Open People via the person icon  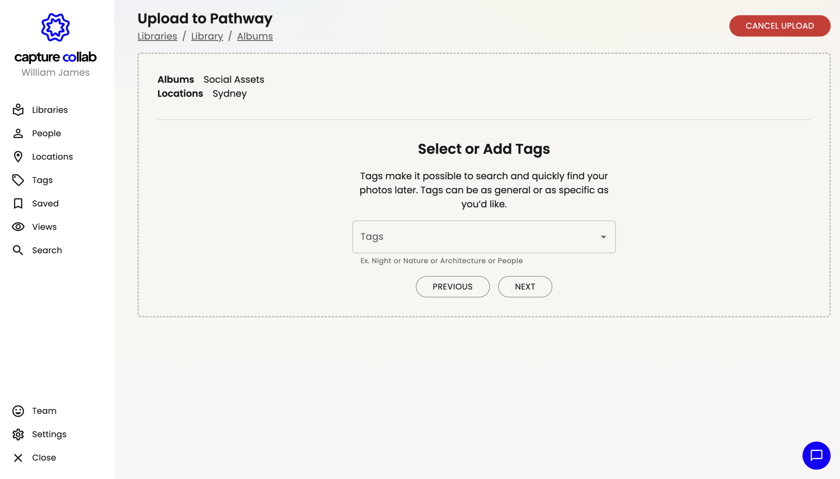(x=18, y=133)
